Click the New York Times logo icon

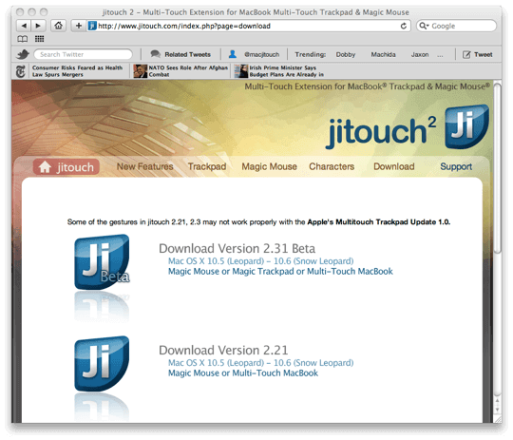[20, 71]
